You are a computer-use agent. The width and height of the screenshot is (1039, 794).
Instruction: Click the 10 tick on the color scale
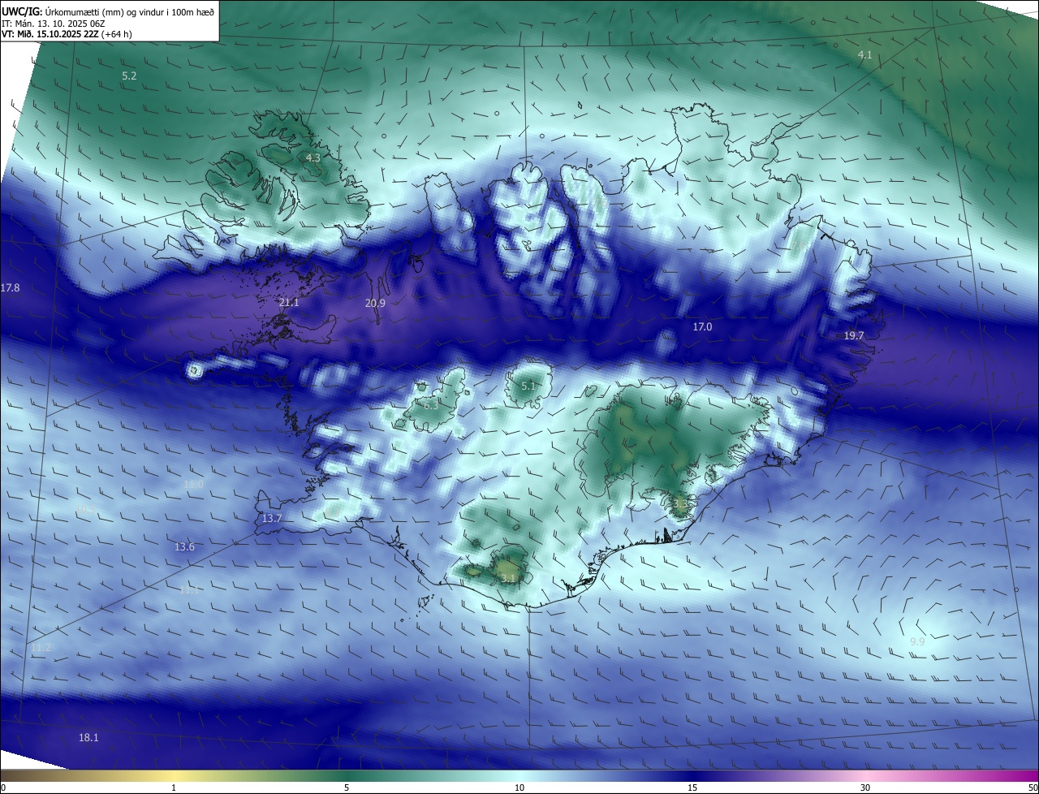point(519,788)
